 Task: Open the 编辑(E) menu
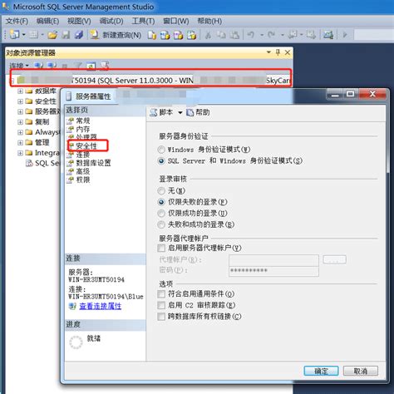coord(47,21)
